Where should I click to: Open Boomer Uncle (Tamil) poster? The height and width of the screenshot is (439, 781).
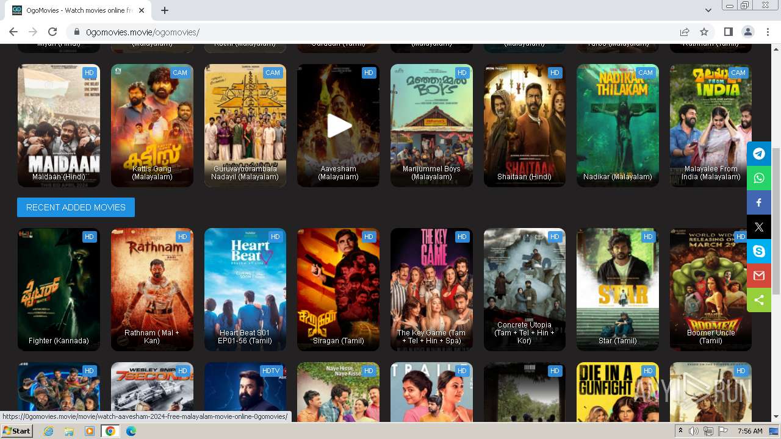point(711,290)
